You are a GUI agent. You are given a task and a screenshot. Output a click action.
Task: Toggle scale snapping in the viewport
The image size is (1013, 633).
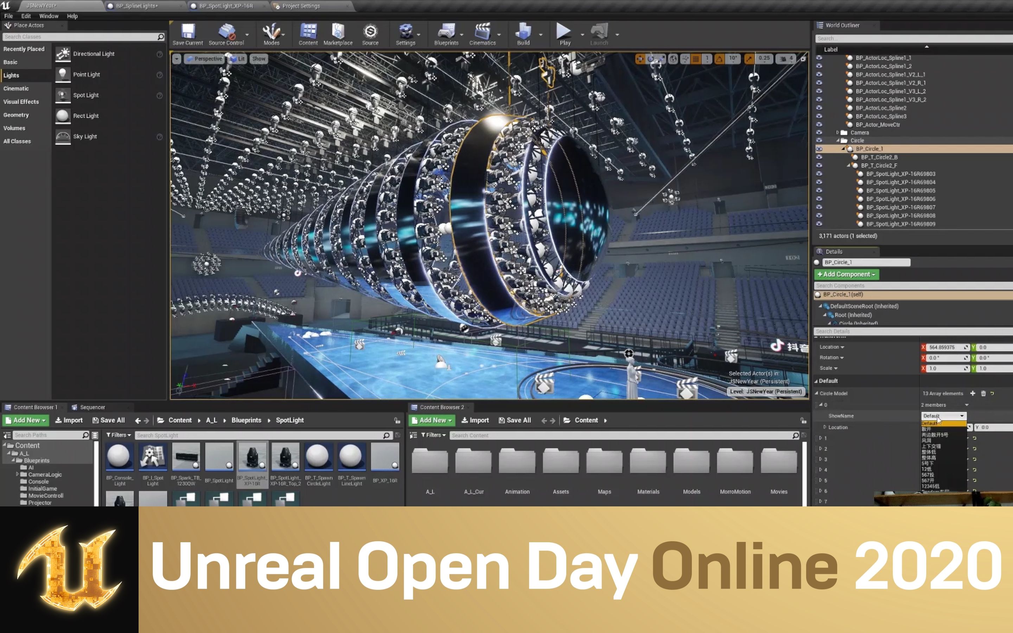tap(749, 59)
